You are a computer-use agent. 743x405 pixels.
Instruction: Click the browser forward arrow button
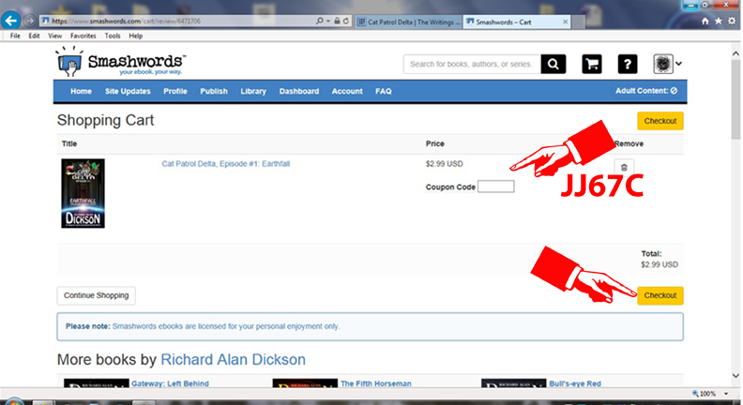29,21
